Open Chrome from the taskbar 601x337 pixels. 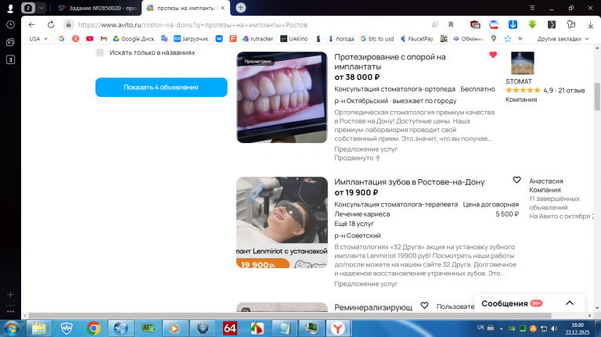pos(94,328)
